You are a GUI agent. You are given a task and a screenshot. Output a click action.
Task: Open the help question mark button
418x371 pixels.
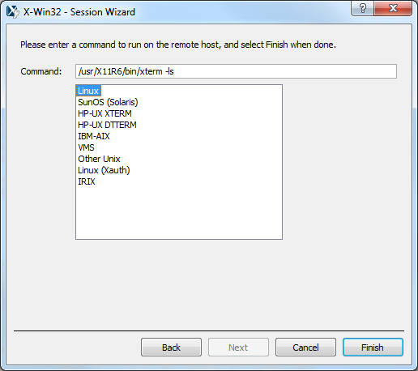coord(362,8)
